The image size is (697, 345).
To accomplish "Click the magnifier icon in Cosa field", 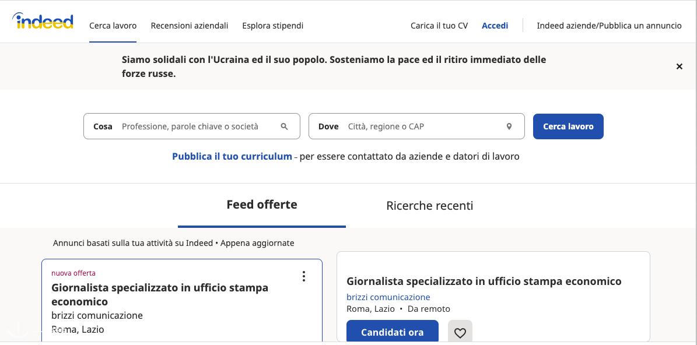I will pos(285,126).
